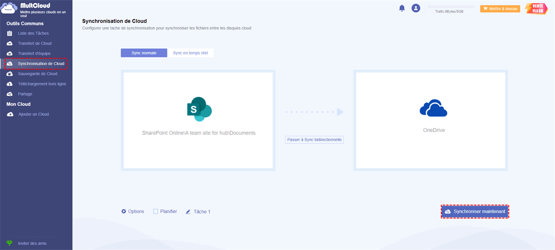
Task: Switch to Sync en temps réel tab
Action: (x=191, y=53)
